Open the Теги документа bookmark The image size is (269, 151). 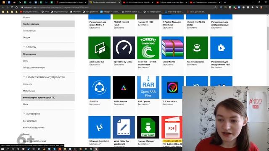[90, 12]
